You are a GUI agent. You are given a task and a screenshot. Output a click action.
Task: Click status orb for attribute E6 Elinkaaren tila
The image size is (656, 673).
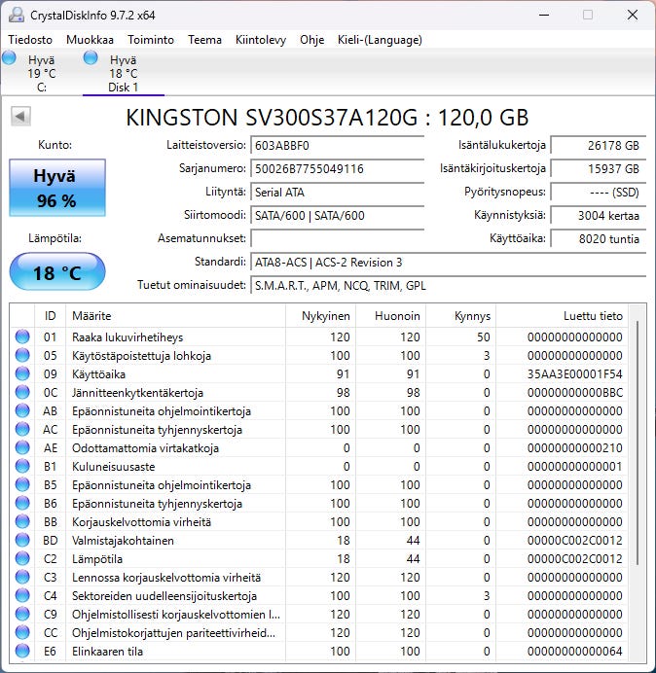22,651
